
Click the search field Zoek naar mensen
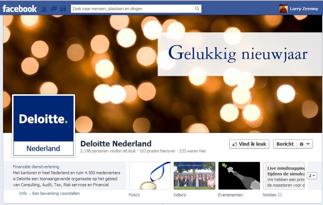click(132, 9)
